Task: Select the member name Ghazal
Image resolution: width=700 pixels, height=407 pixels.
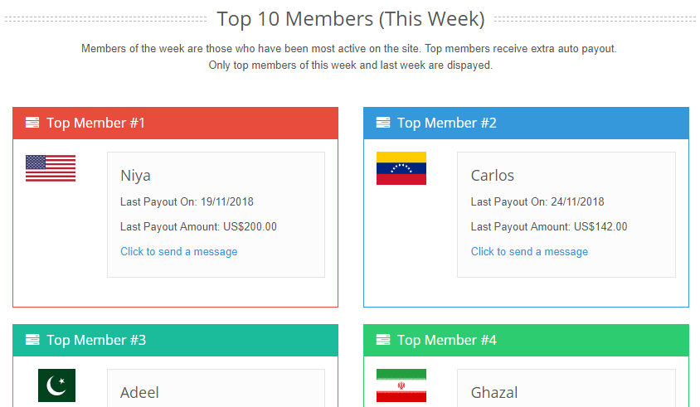Action: click(x=494, y=392)
